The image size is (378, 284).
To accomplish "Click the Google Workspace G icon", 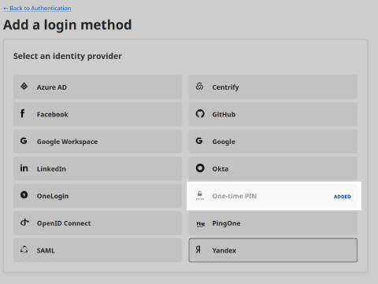I will pos(24,141).
